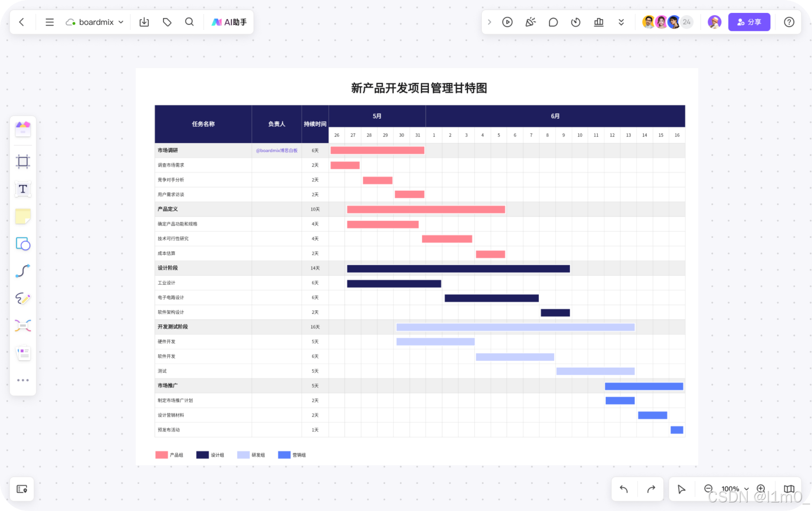Zoom in with plus icon
Viewport: 812px width, 511px height.
coord(761,489)
